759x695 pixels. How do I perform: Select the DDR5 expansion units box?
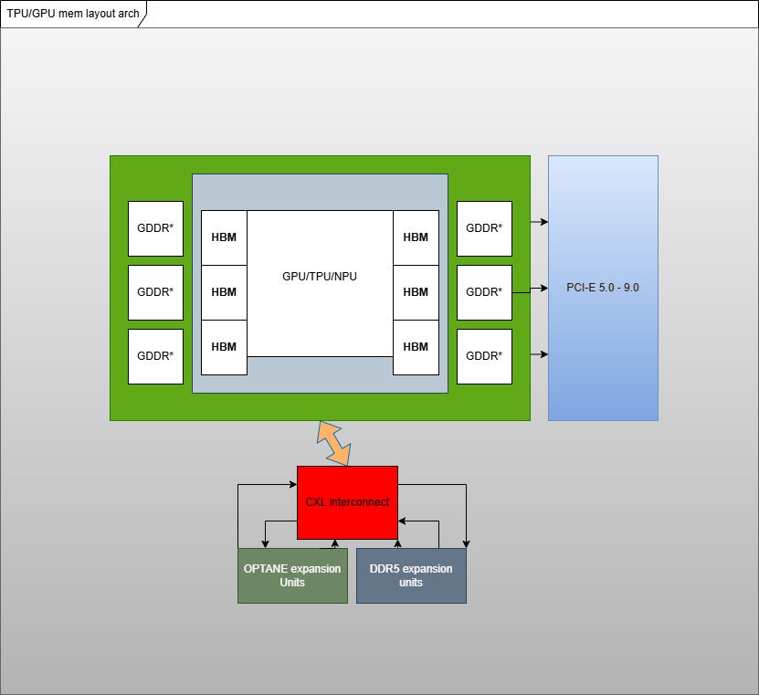(x=411, y=575)
